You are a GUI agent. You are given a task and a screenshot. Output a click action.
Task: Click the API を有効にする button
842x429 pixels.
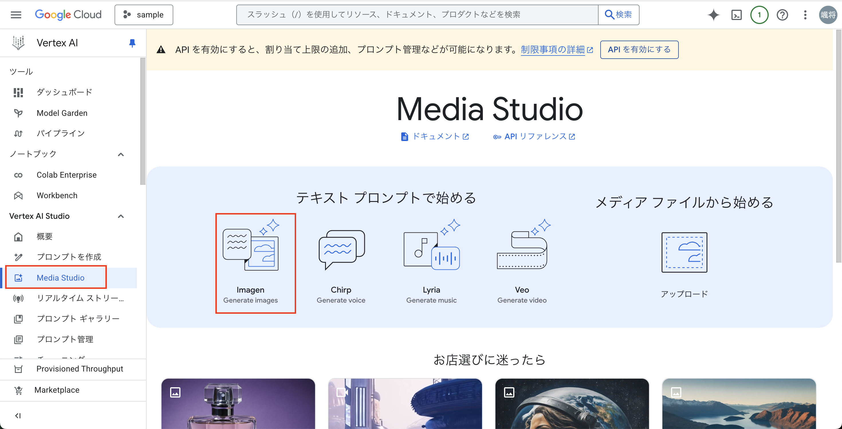[x=639, y=50]
